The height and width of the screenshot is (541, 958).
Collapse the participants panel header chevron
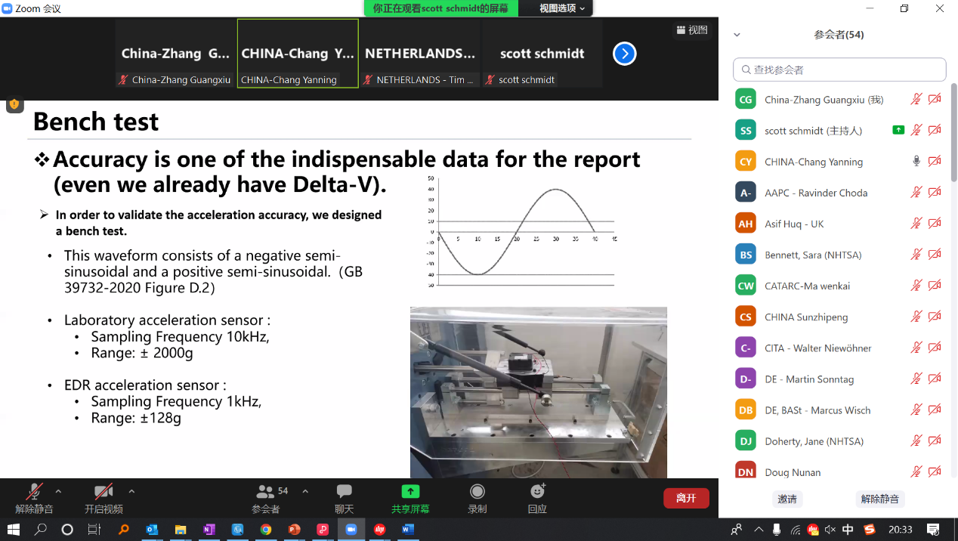point(737,35)
